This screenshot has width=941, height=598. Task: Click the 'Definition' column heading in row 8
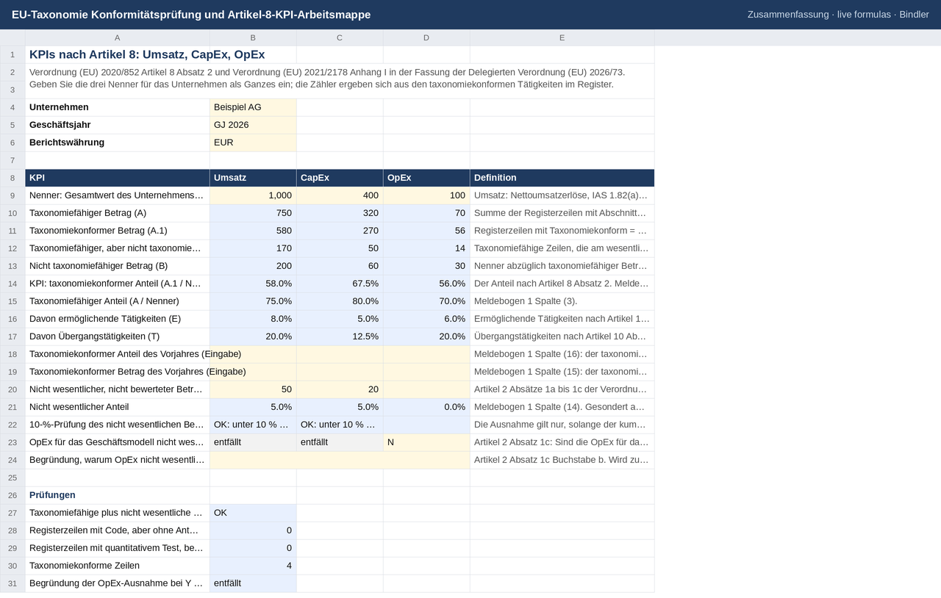point(562,178)
